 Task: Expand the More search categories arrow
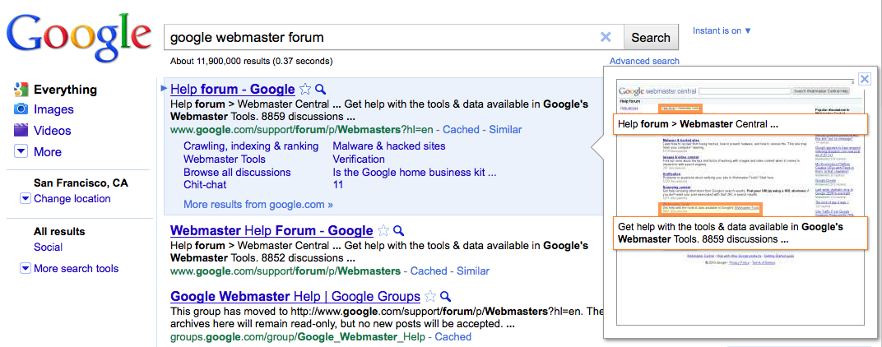[x=22, y=151]
